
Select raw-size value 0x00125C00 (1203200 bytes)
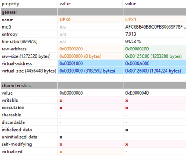pos(154,56)
